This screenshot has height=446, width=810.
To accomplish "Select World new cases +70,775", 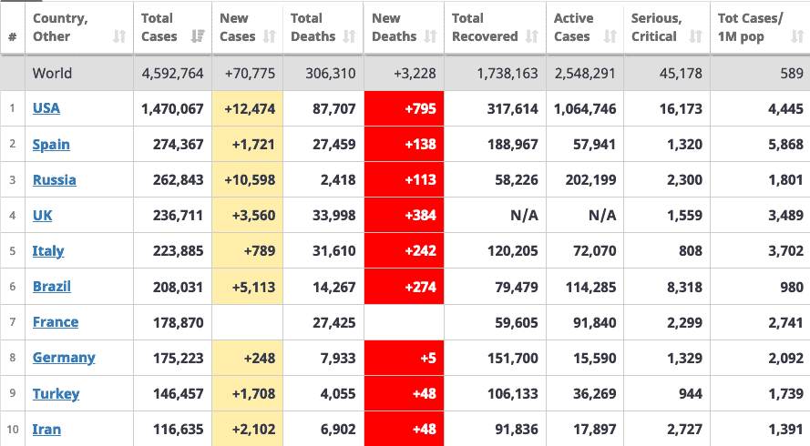I will pyautogui.click(x=250, y=74).
